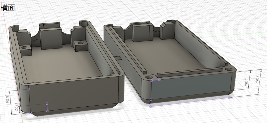Select the sketch point at the top of the (6.25) dimension
The height and width of the screenshot is (123, 267).
pos(29,89)
